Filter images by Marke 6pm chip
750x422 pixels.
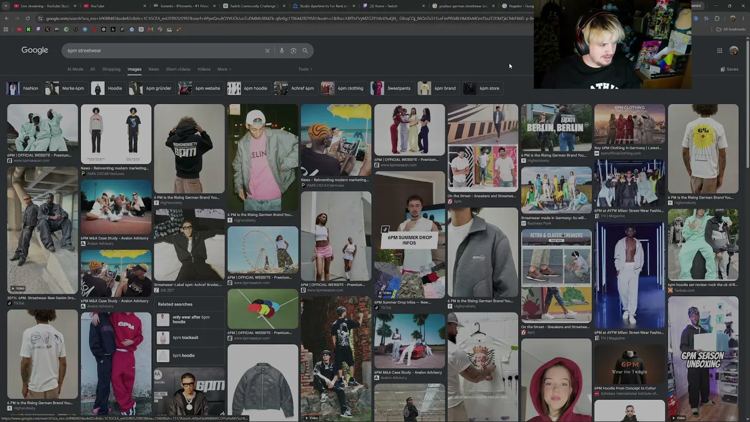pyautogui.click(x=66, y=89)
